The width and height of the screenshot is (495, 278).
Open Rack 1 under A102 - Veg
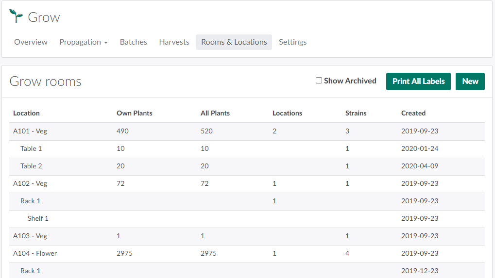[30, 201]
